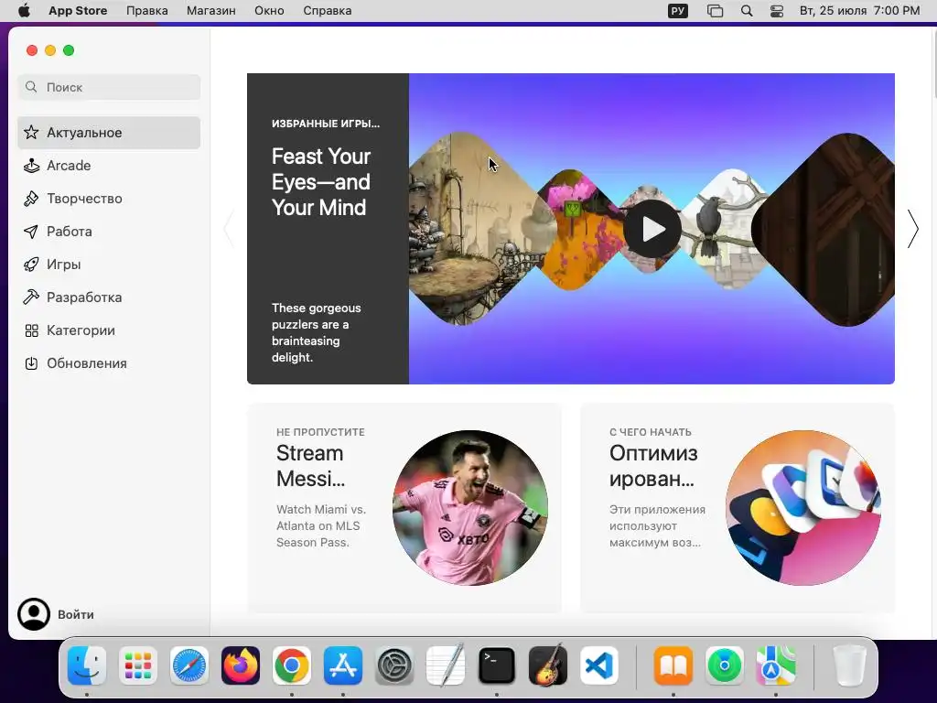Launch Visual Studio Code from the Dock
This screenshot has width=937, height=703.
(x=598, y=665)
